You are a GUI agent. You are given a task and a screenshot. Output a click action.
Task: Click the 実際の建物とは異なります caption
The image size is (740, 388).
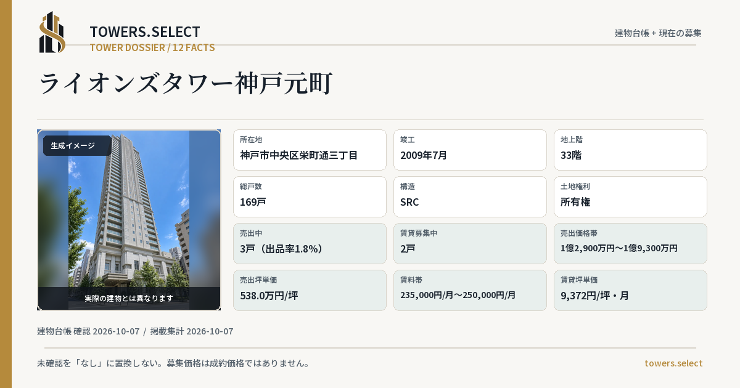pyautogui.click(x=129, y=298)
